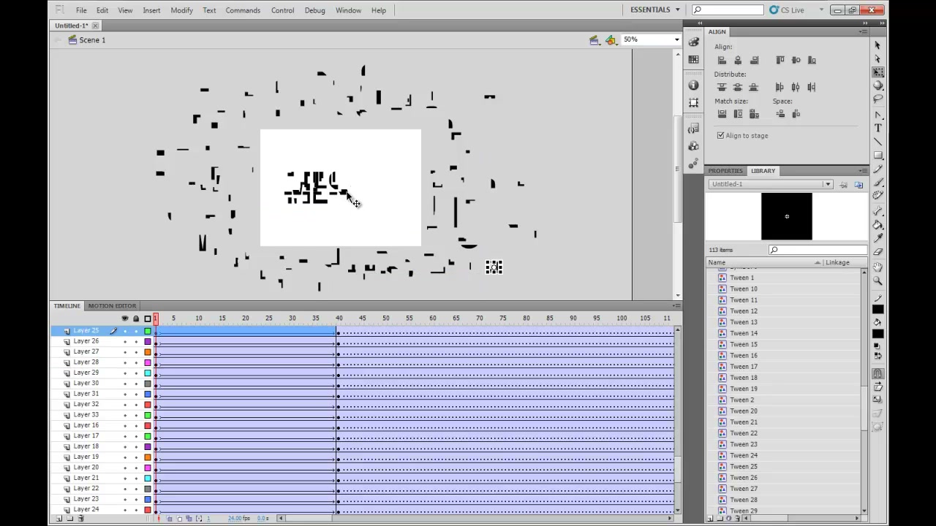Viewport: 936px width, 526px height.
Task: Toggle lock all layers header icon
Action: [135, 319]
